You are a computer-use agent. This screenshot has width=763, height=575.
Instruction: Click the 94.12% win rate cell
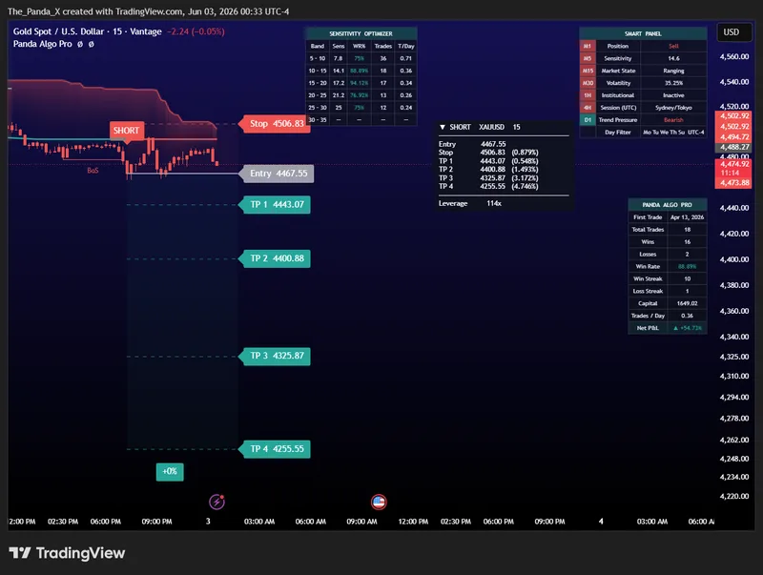(360, 83)
